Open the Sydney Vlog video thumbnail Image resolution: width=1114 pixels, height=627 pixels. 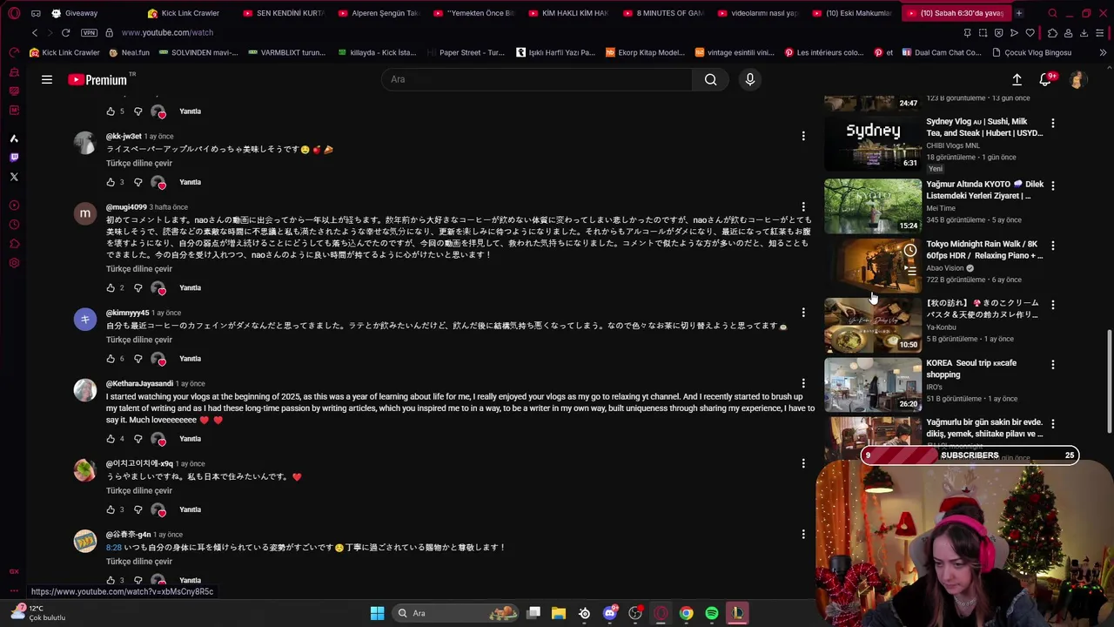coord(873,143)
